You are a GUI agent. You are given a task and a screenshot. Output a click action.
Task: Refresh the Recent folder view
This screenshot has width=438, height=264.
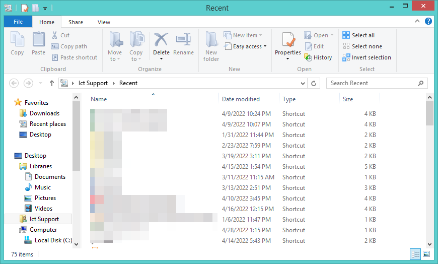point(314,83)
